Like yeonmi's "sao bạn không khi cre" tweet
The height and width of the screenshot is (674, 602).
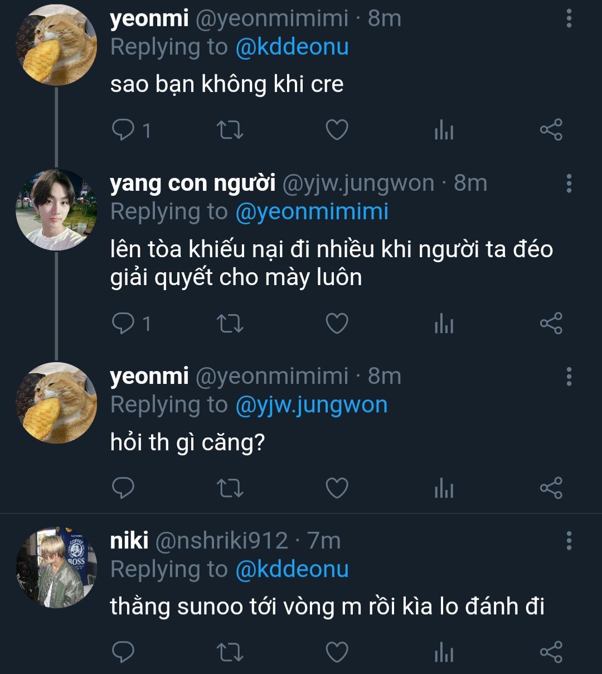(x=337, y=131)
